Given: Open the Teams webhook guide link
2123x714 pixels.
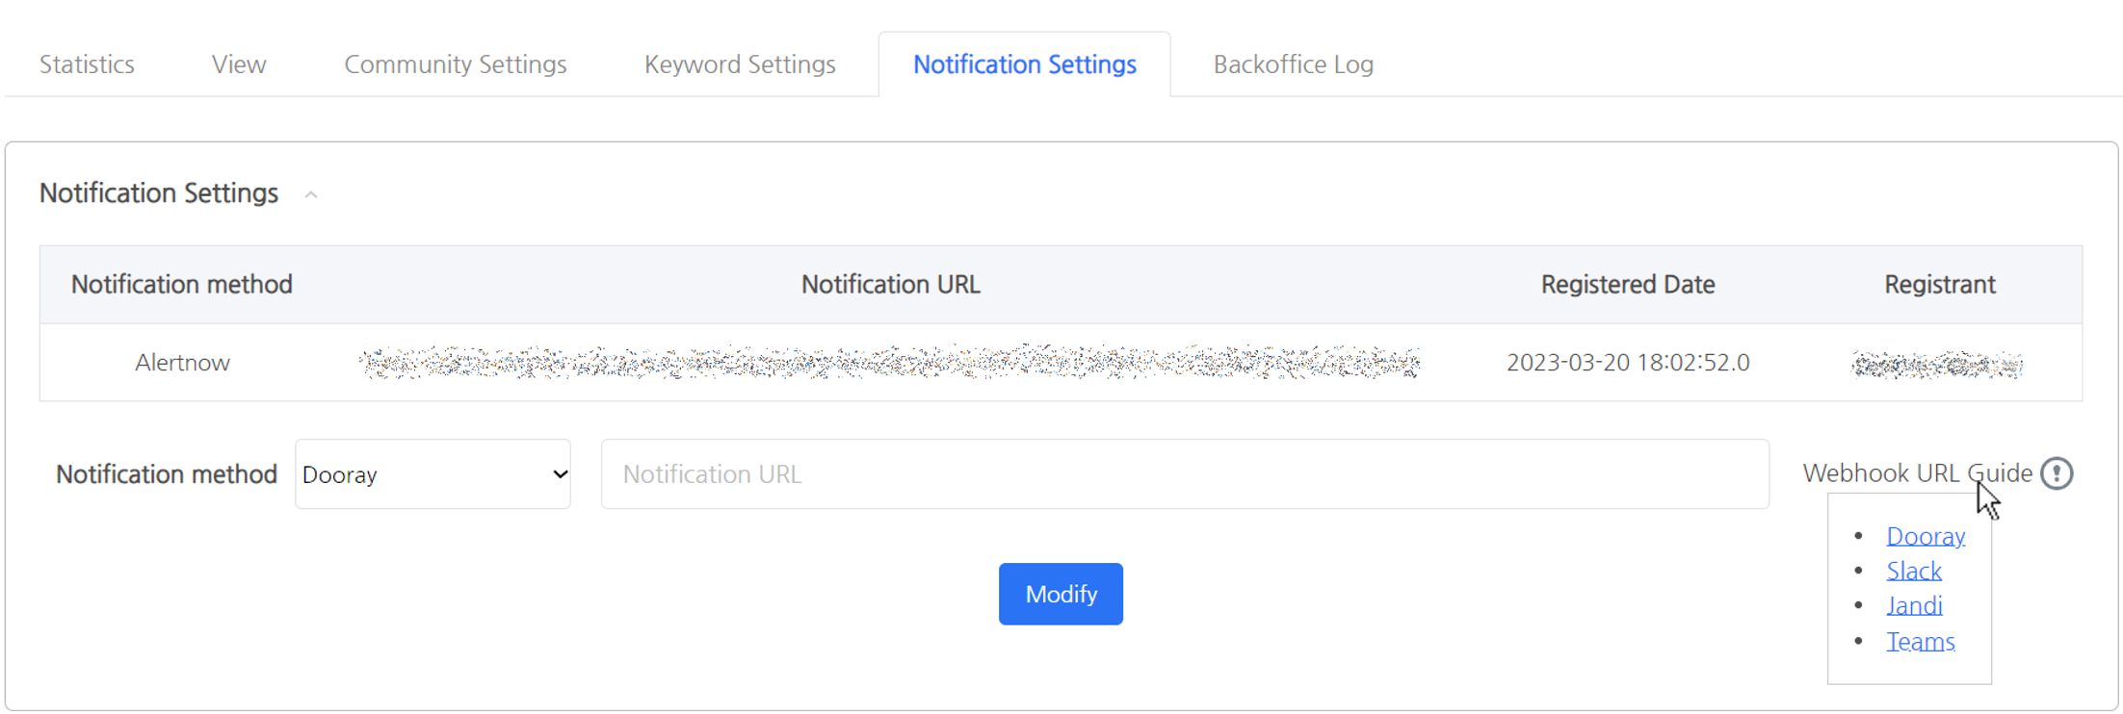Looking at the screenshot, I should coord(1921,641).
